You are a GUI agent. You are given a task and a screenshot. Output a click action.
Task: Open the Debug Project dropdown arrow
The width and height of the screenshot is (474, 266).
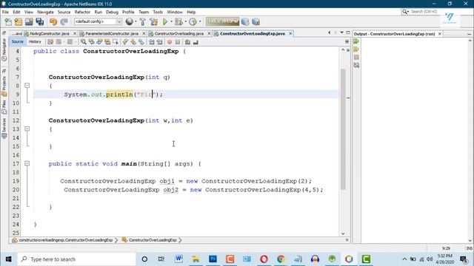click(185, 21)
